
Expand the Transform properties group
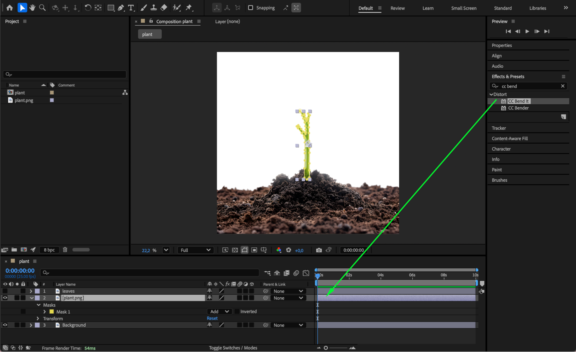point(38,318)
